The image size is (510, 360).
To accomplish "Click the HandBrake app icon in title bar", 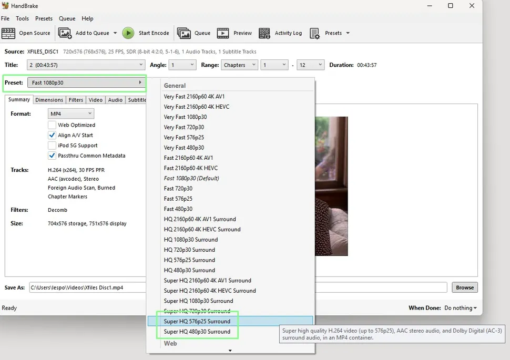I will (5, 6).
